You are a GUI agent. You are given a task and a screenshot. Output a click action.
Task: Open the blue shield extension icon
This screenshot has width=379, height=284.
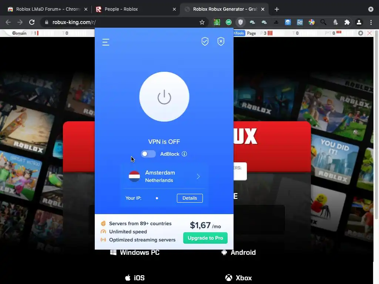[x=288, y=22]
